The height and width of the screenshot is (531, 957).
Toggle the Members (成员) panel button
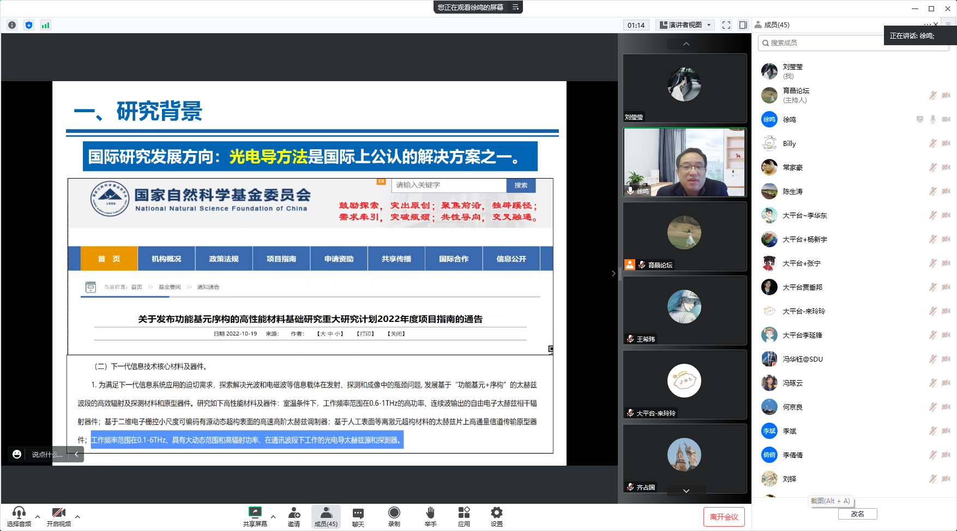pos(326,516)
